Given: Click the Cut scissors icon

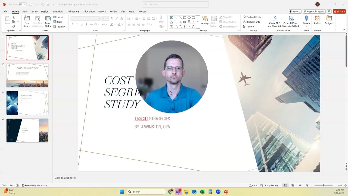Looking at the screenshot, I should point(14,17).
